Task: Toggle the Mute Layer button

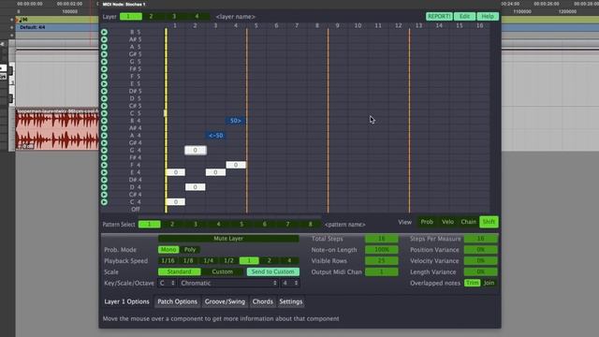Action: click(228, 239)
